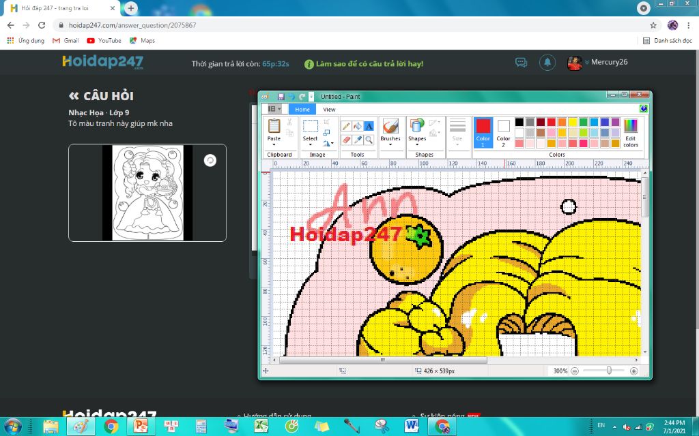The image size is (699, 436).
Task: Switch to the View ribbon tab
Action: 329,109
